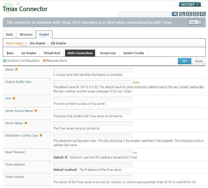Confirm settings with the OK button
This screenshot has width=208, height=188.
(184, 61)
